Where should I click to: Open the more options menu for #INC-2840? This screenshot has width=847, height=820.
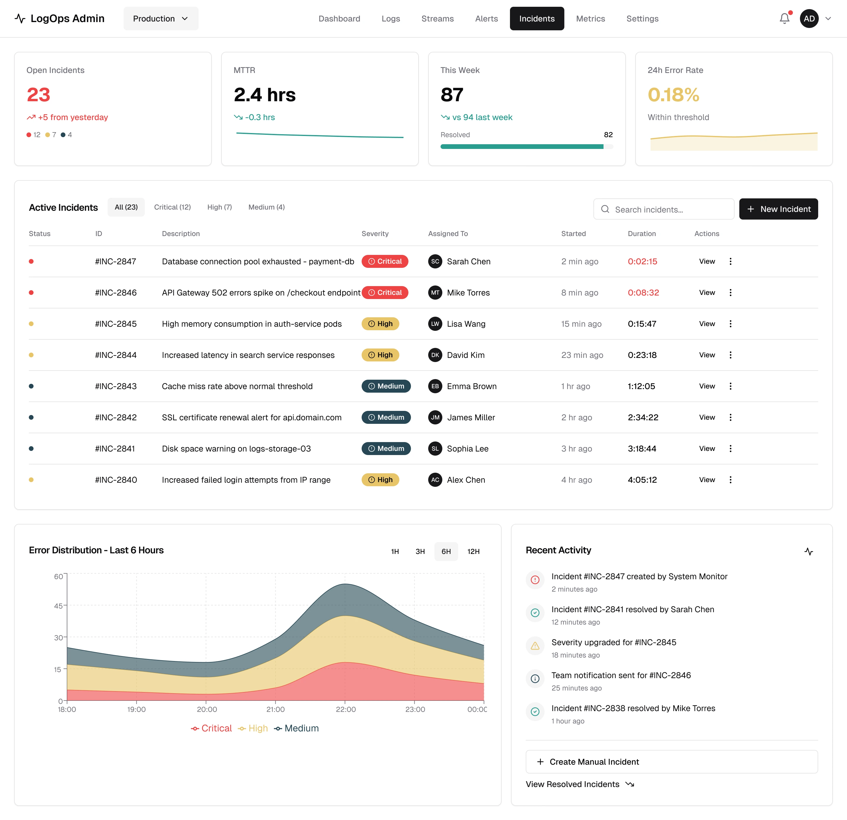tap(730, 480)
